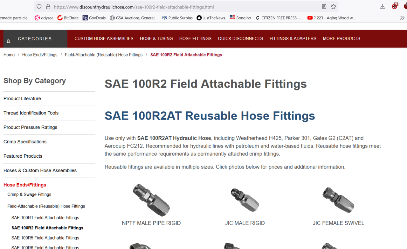407x249 pixels.
Task: Open the Categories menu
Action: click(x=35, y=39)
